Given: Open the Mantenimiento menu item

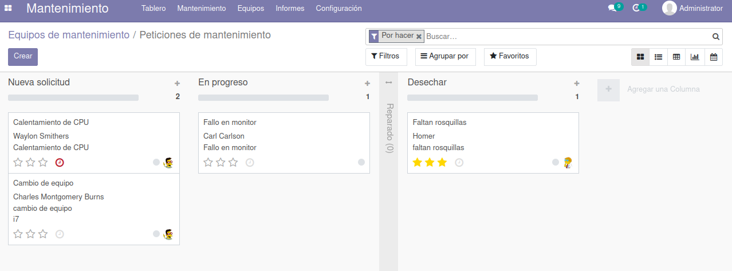Looking at the screenshot, I should [x=202, y=9].
